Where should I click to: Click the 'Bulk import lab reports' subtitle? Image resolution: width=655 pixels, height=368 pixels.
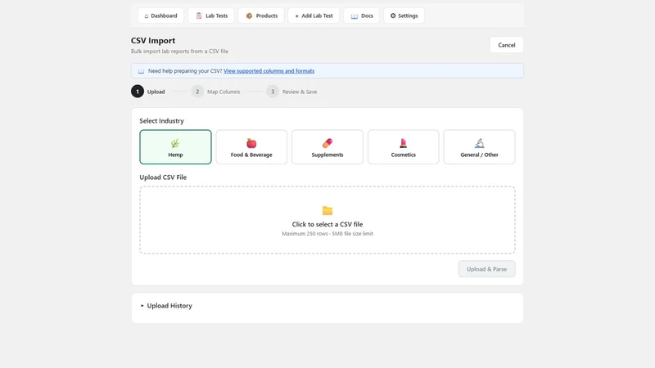[x=179, y=52]
